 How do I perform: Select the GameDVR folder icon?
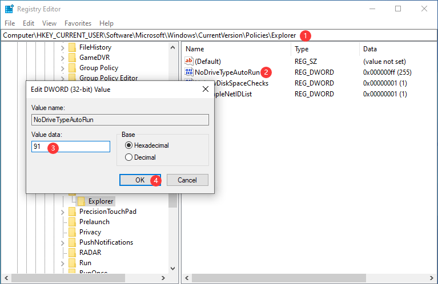pyautogui.click(x=72, y=58)
